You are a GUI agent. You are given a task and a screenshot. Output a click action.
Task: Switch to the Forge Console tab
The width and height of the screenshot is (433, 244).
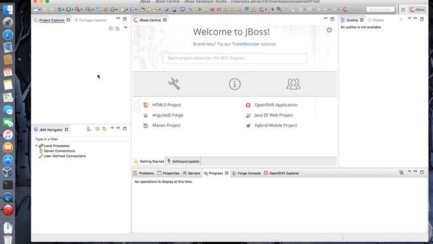click(246, 174)
